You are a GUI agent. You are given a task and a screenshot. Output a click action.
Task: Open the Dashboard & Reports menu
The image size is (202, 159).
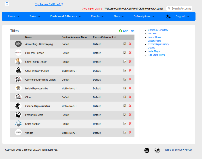[x=63, y=16]
